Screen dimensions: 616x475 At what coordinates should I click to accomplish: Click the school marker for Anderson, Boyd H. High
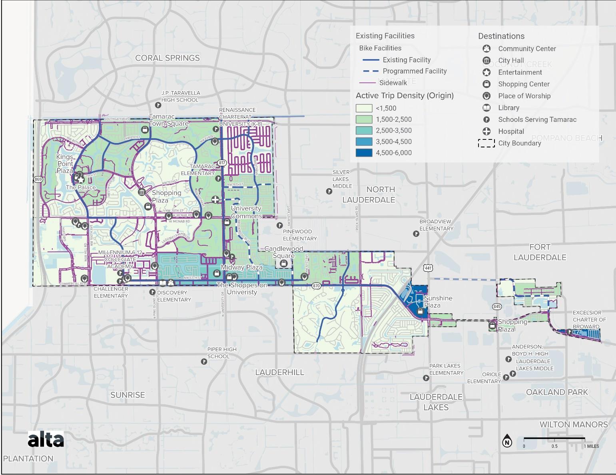pos(508,359)
